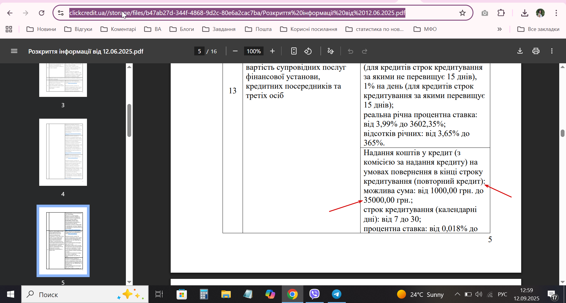
Task: Open the PDF viewer more actions menu
Action: [552, 51]
